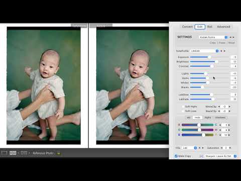Decrease blue-yellow value with left arrow
Screen dimensions: 241x181
220,135
